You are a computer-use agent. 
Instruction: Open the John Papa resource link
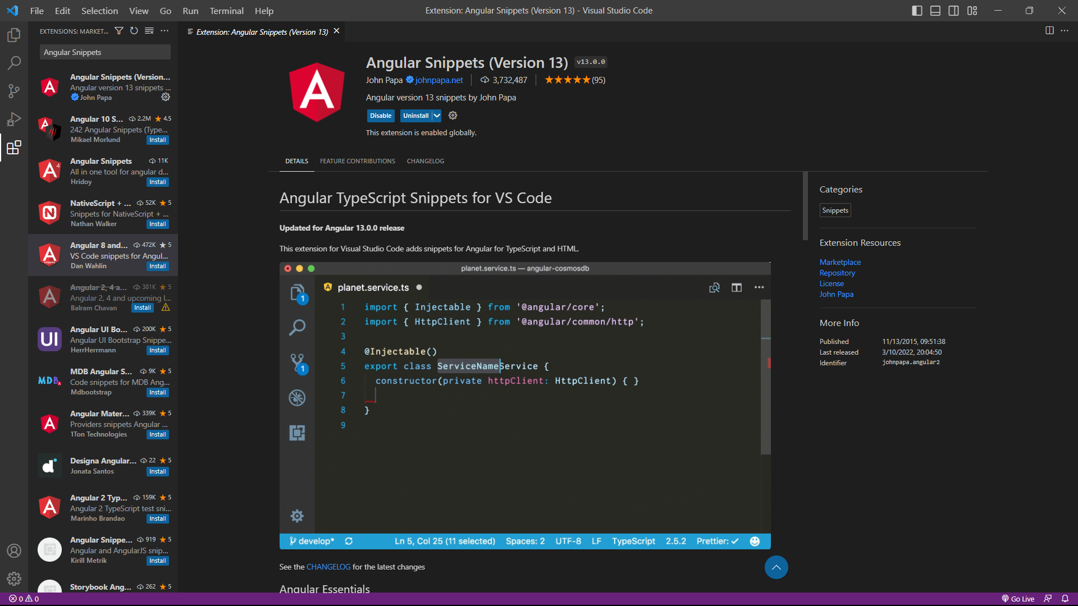click(x=836, y=294)
